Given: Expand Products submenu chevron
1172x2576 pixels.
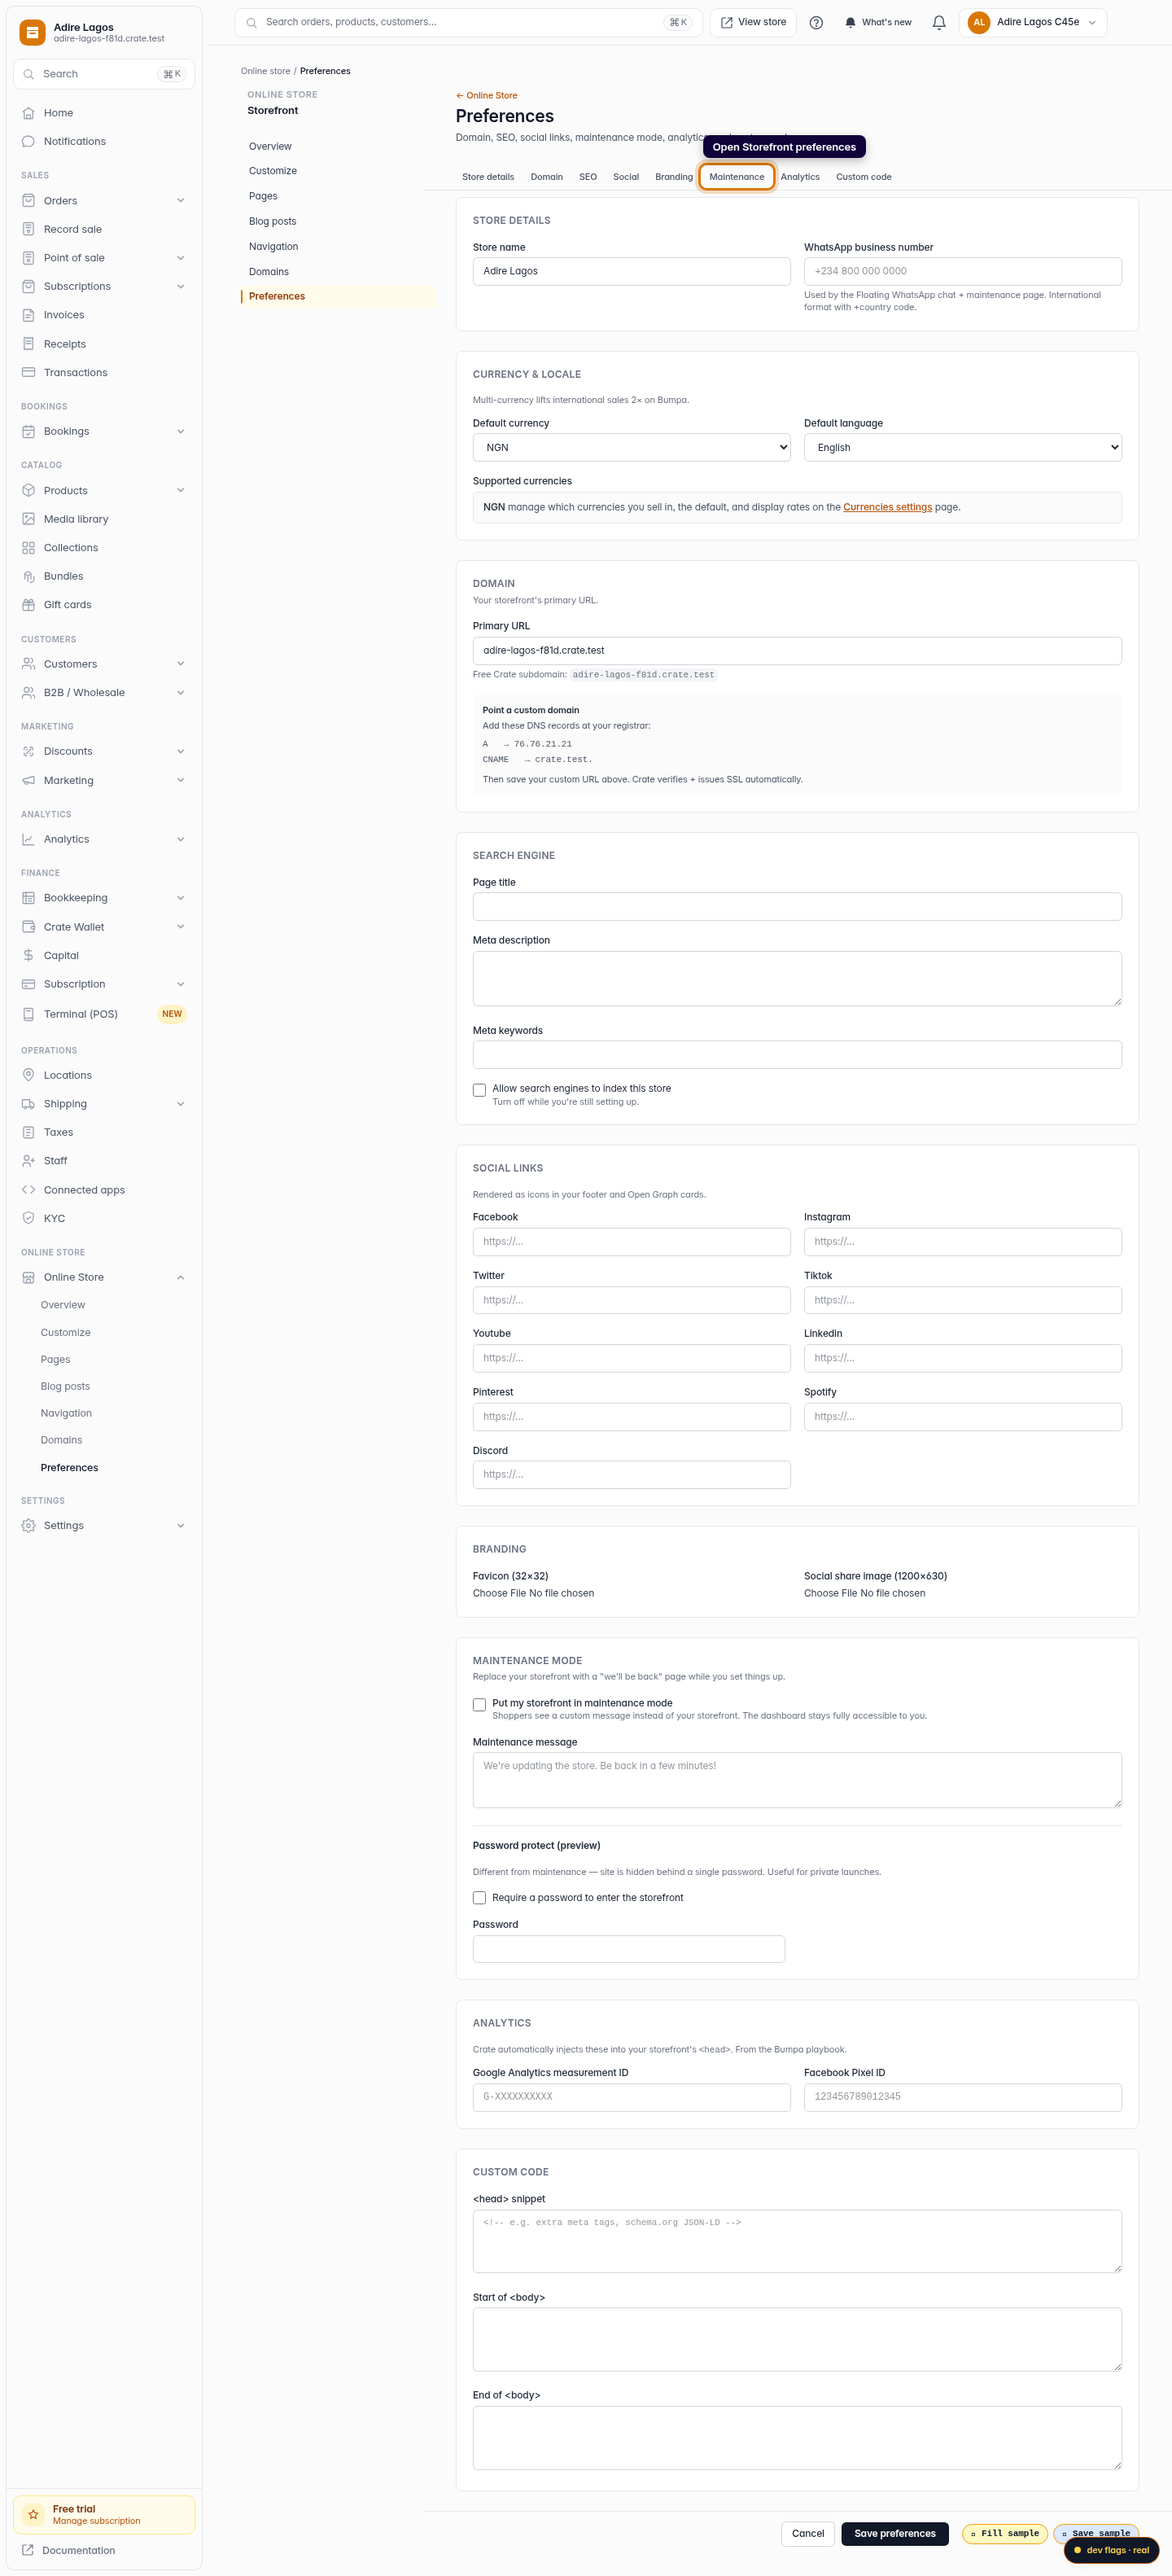Looking at the screenshot, I should 181,490.
